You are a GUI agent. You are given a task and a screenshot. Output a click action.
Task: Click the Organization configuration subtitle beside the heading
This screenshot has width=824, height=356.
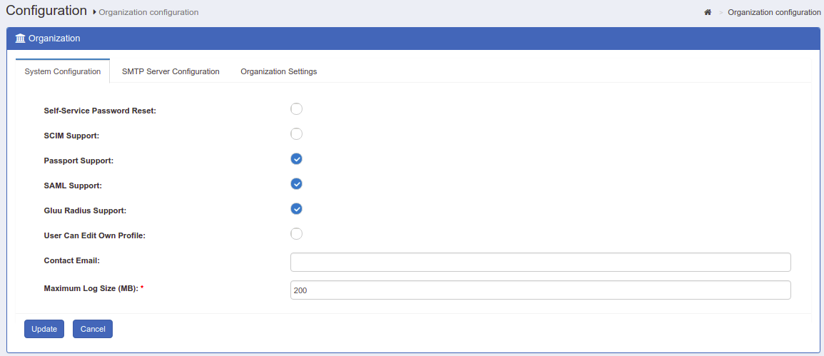coord(148,12)
